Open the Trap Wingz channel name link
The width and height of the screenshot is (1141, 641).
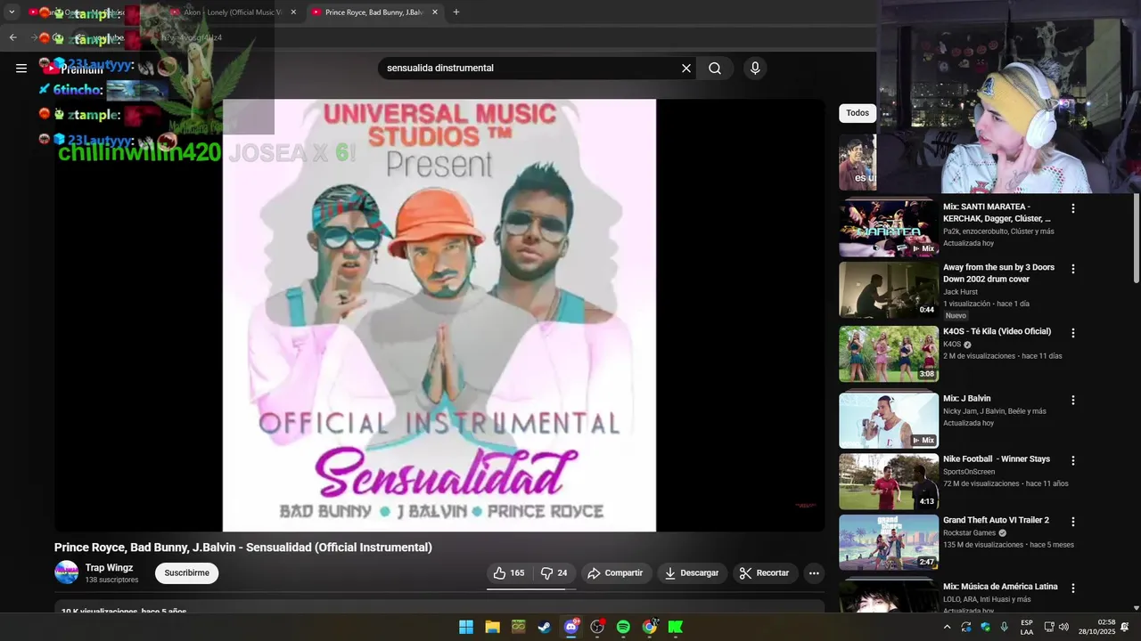[109, 568]
